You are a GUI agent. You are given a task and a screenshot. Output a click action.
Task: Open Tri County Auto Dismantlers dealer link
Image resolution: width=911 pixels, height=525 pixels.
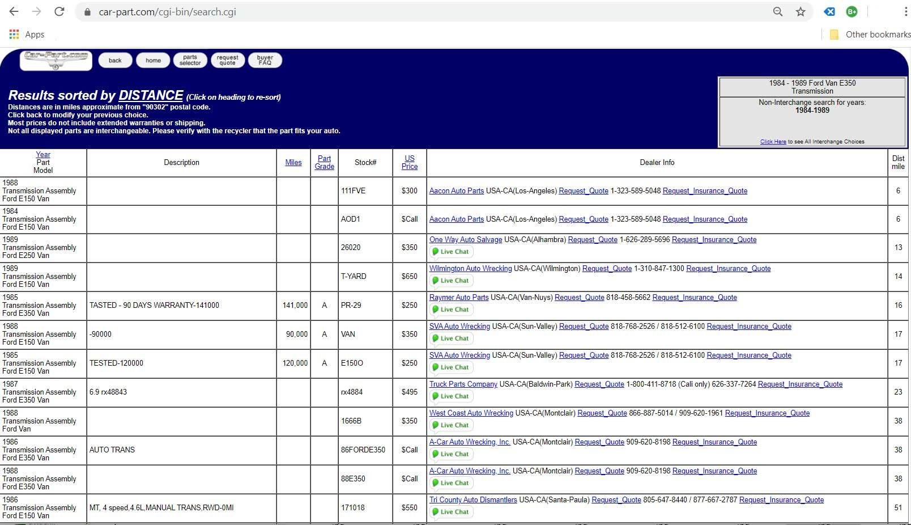click(x=472, y=500)
